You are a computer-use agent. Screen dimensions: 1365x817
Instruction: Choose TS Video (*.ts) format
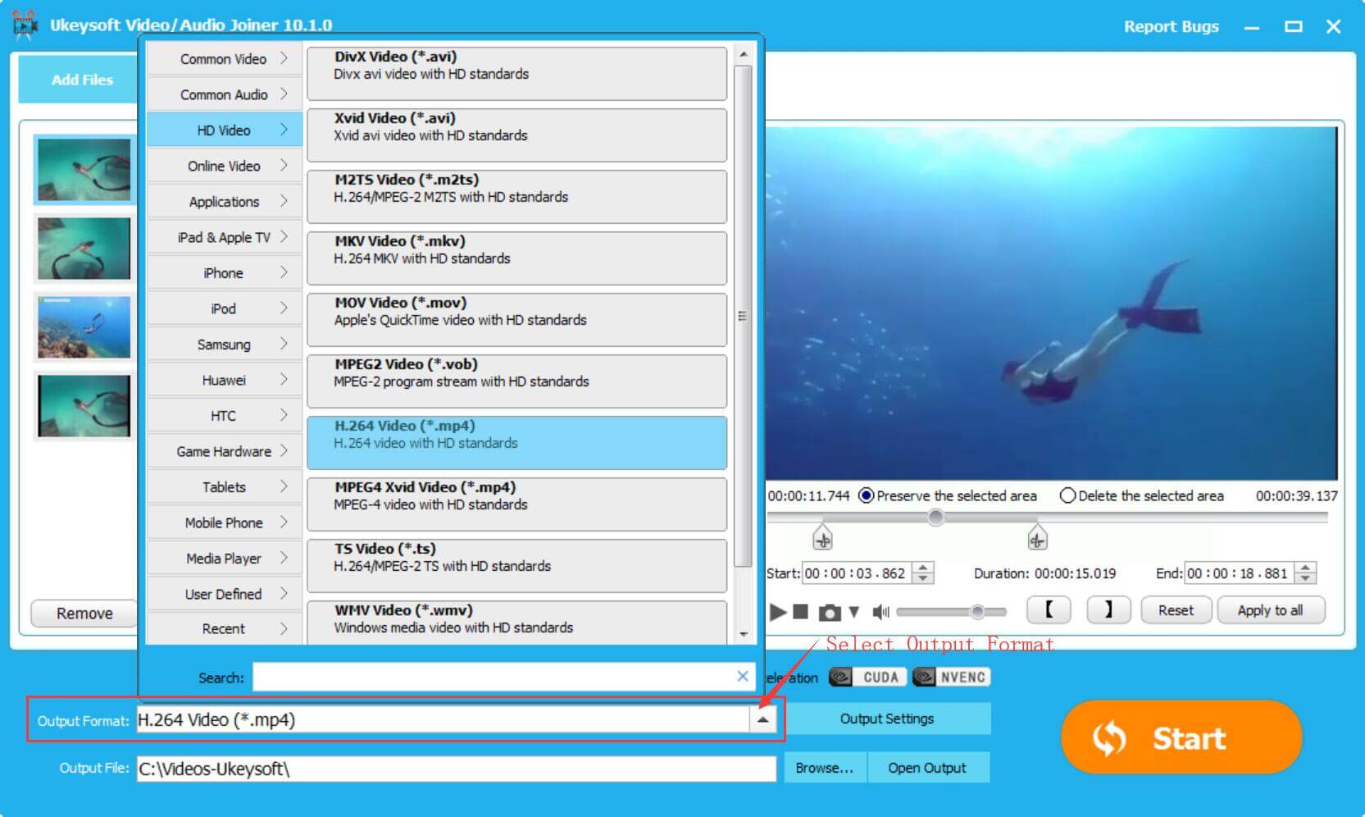click(516, 565)
